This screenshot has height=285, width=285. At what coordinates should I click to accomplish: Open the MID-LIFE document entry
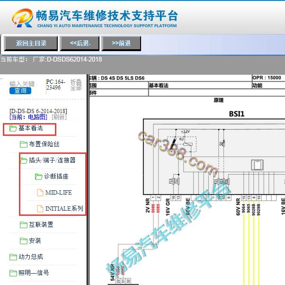[58, 193]
